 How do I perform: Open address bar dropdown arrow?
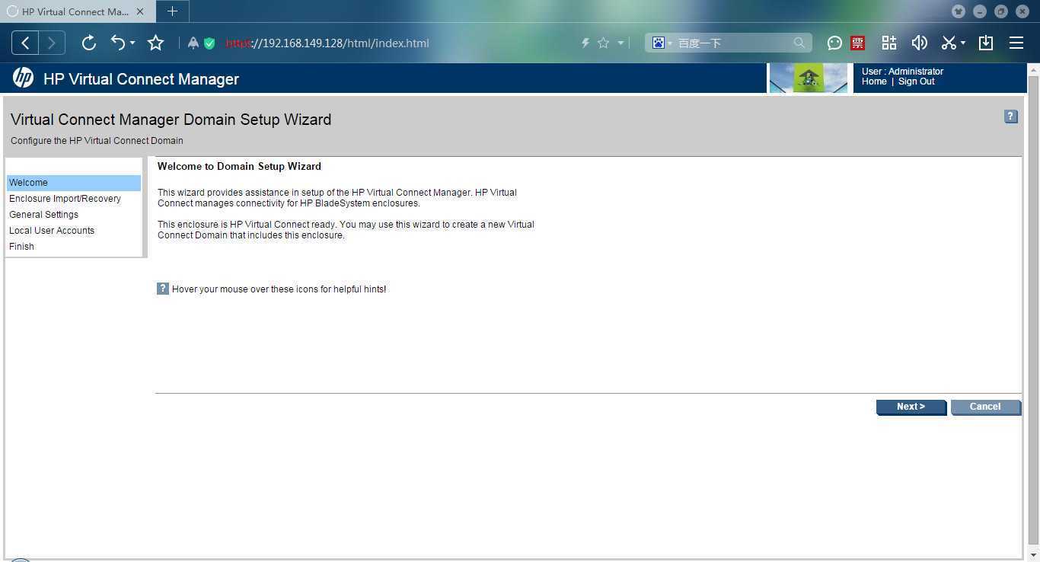620,43
